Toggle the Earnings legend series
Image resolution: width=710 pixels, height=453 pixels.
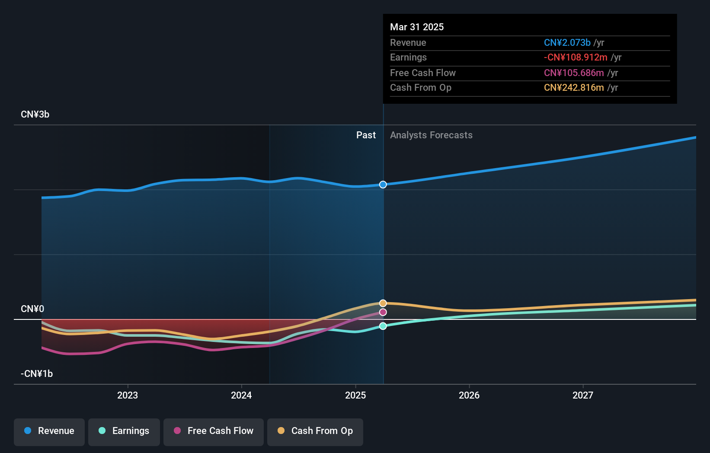[x=124, y=432]
